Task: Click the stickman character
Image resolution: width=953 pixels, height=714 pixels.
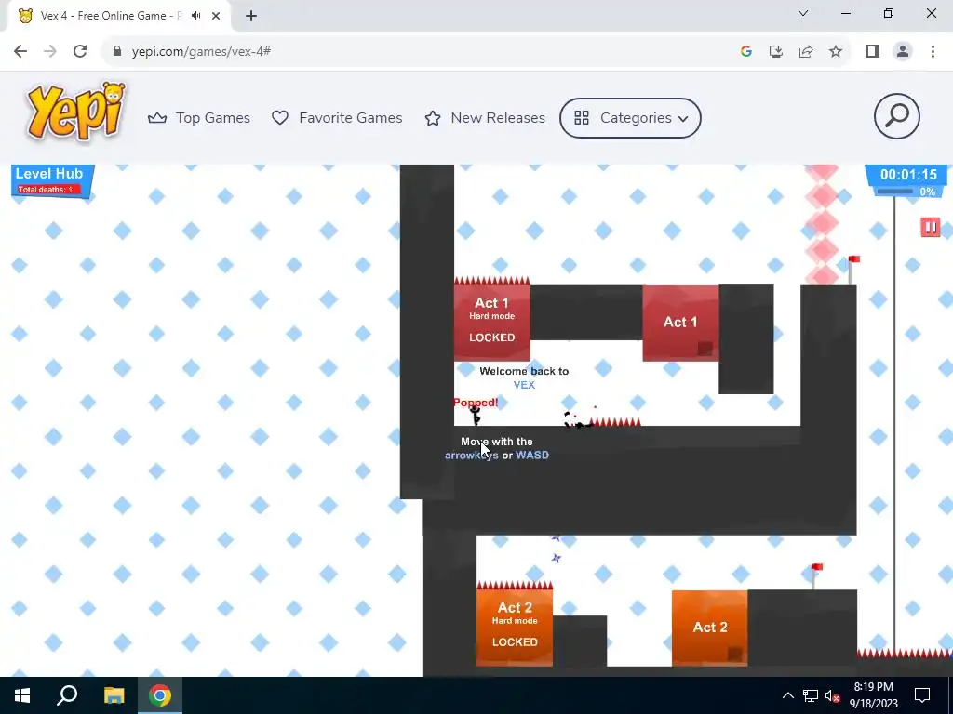Action: pos(476,416)
